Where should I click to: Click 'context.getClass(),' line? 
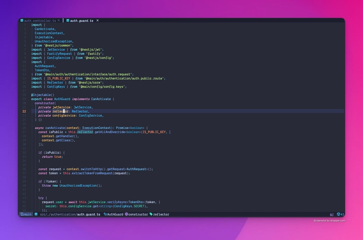coord(59,140)
